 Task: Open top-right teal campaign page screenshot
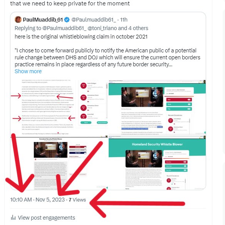click(157, 107)
